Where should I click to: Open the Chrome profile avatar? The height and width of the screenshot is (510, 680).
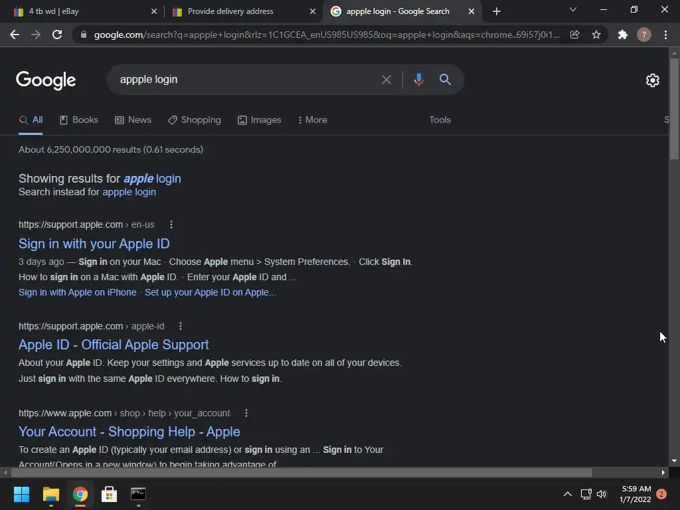(x=644, y=35)
